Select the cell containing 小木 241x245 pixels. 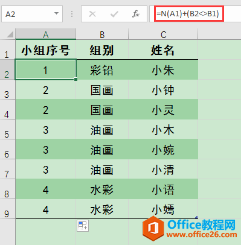tap(163, 129)
